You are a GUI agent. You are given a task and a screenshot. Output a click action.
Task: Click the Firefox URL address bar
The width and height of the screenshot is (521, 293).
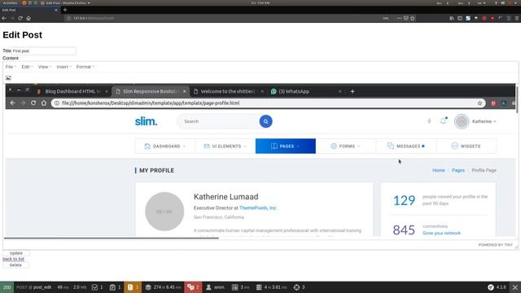point(222,18)
